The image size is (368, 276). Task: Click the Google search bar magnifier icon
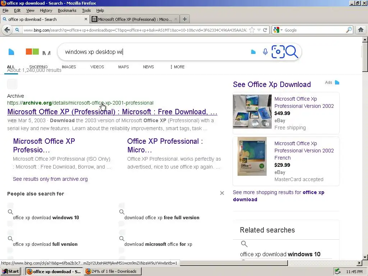point(349,30)
